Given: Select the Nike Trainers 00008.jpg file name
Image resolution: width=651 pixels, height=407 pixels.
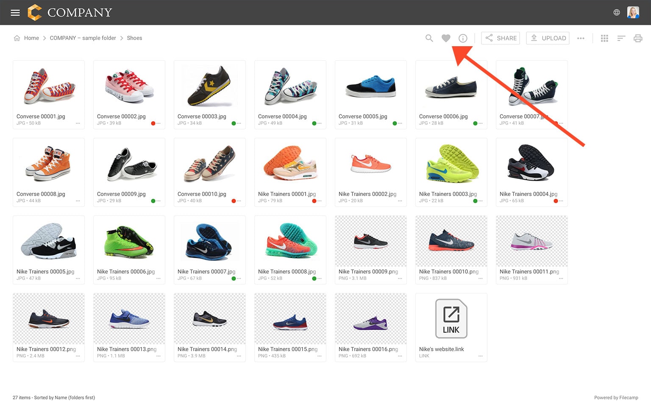Looking at the screenshot, I should [287, 272].
